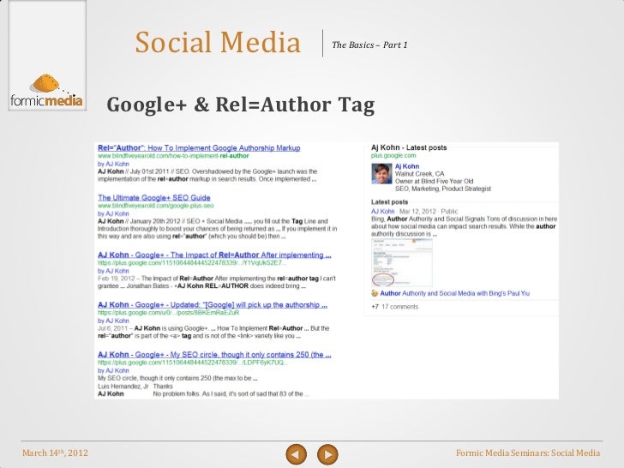The image size is (624, 468).
Task: Open the latest post screenshot thumbnail
Action: click(x=401, y=262)
